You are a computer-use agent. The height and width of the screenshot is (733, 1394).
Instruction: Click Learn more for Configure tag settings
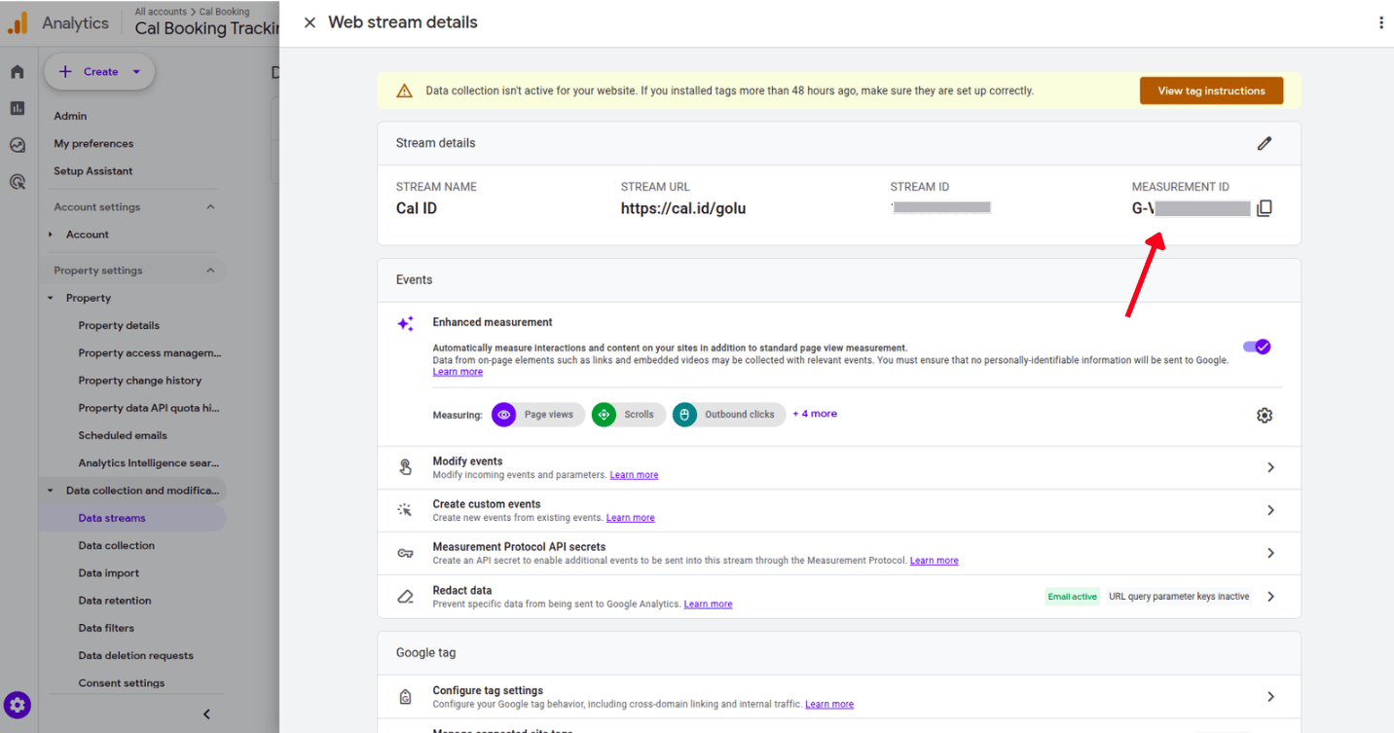(829, 705)
